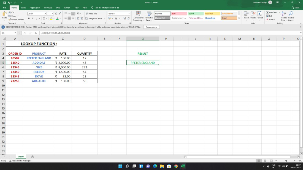
Task: Apply the fill color bucket icon
Action: (51, 18)
